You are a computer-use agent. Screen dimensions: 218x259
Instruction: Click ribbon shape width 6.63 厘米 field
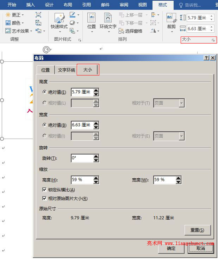pos(198,28)
